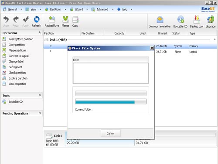Open the Wizard menu
Screen dimensions: 218x164
pos(79,9)
